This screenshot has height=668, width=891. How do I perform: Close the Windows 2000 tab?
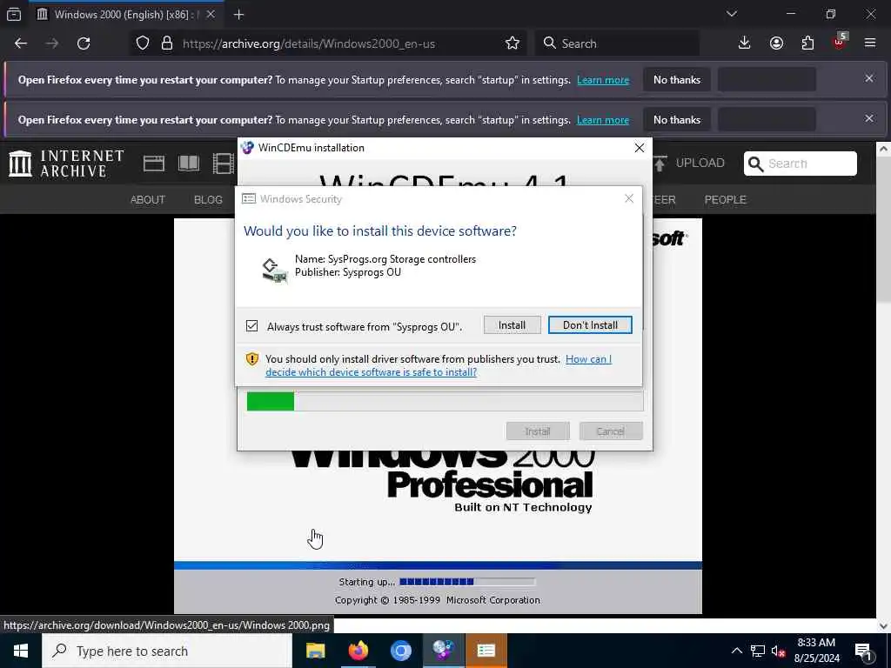(x=211, y=14)
